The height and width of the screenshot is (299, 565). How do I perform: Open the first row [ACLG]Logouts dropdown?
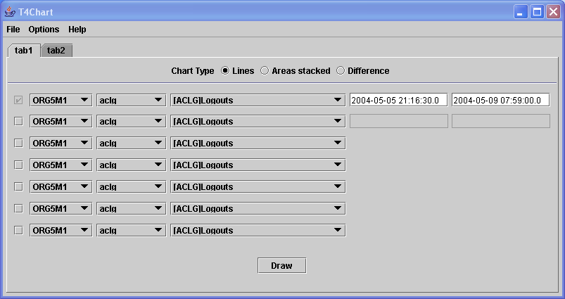point(258,100)
